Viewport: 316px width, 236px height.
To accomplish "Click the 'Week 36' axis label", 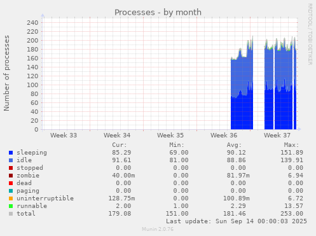I will tap(224, 135).
